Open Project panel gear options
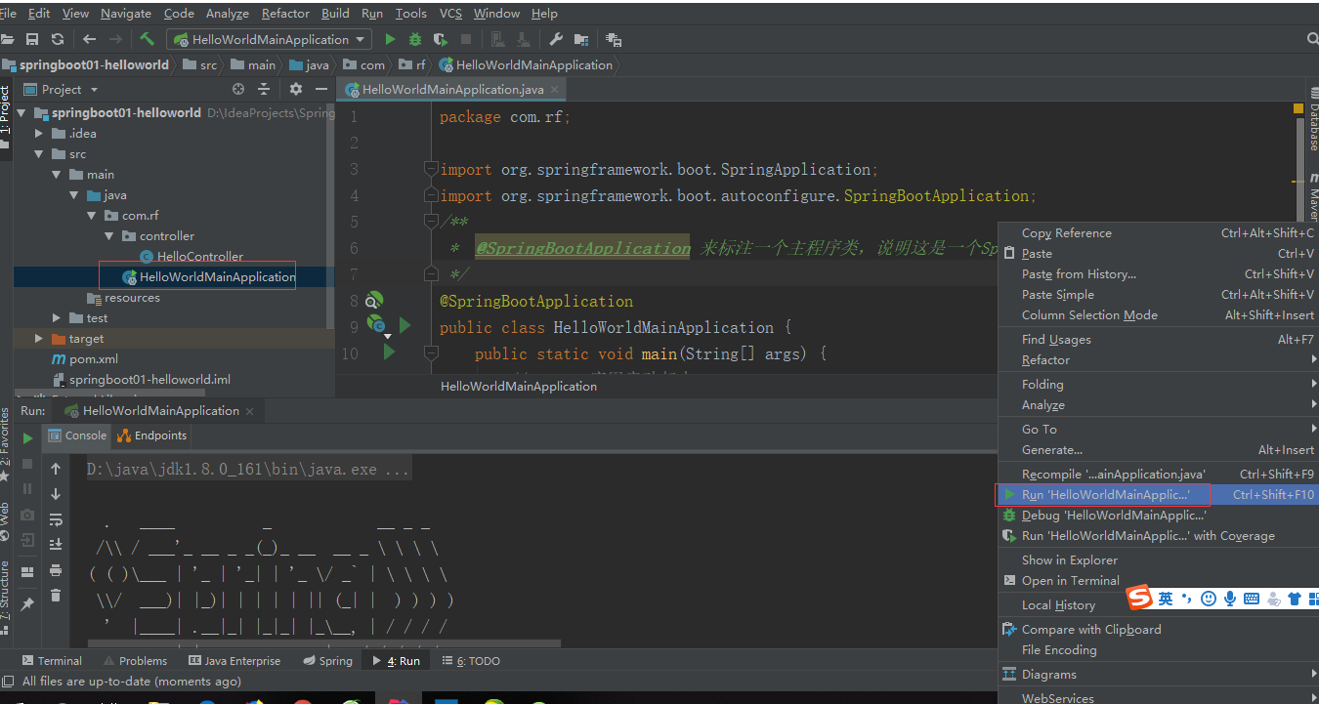 coord(296,89)
